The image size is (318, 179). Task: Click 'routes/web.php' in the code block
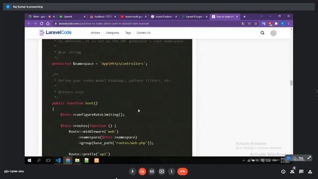coord(131,143)
